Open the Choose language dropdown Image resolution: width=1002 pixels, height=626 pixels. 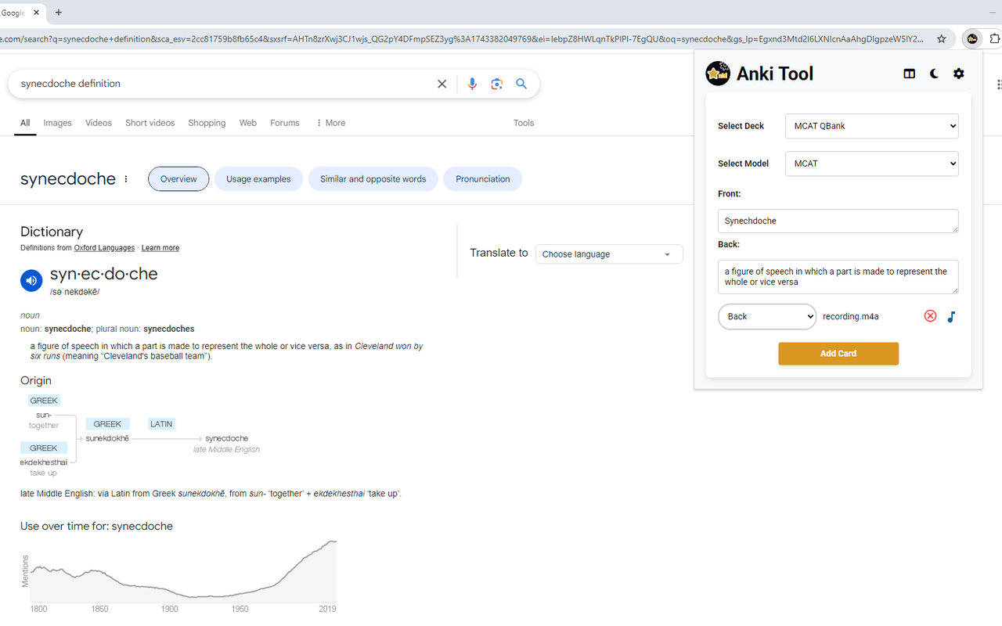(x=609, y=254)
